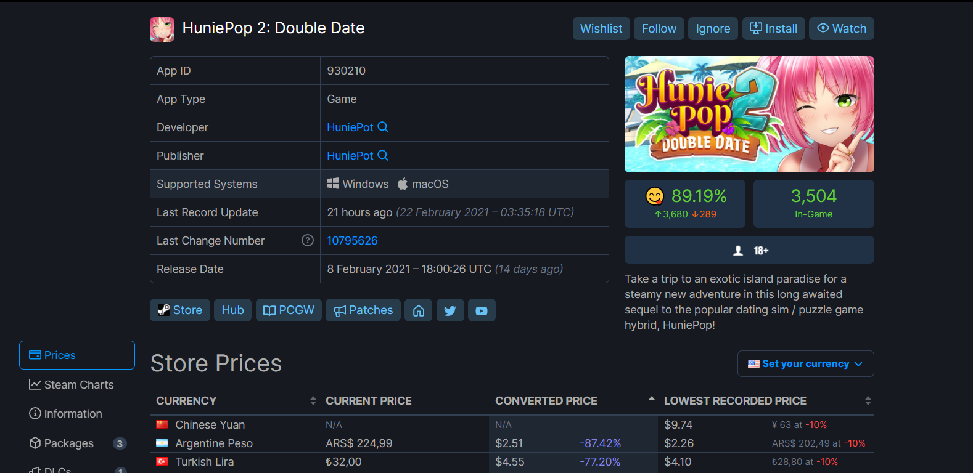
Task: Click the ₺32,00 current price
Action: [x=343, y=462]
